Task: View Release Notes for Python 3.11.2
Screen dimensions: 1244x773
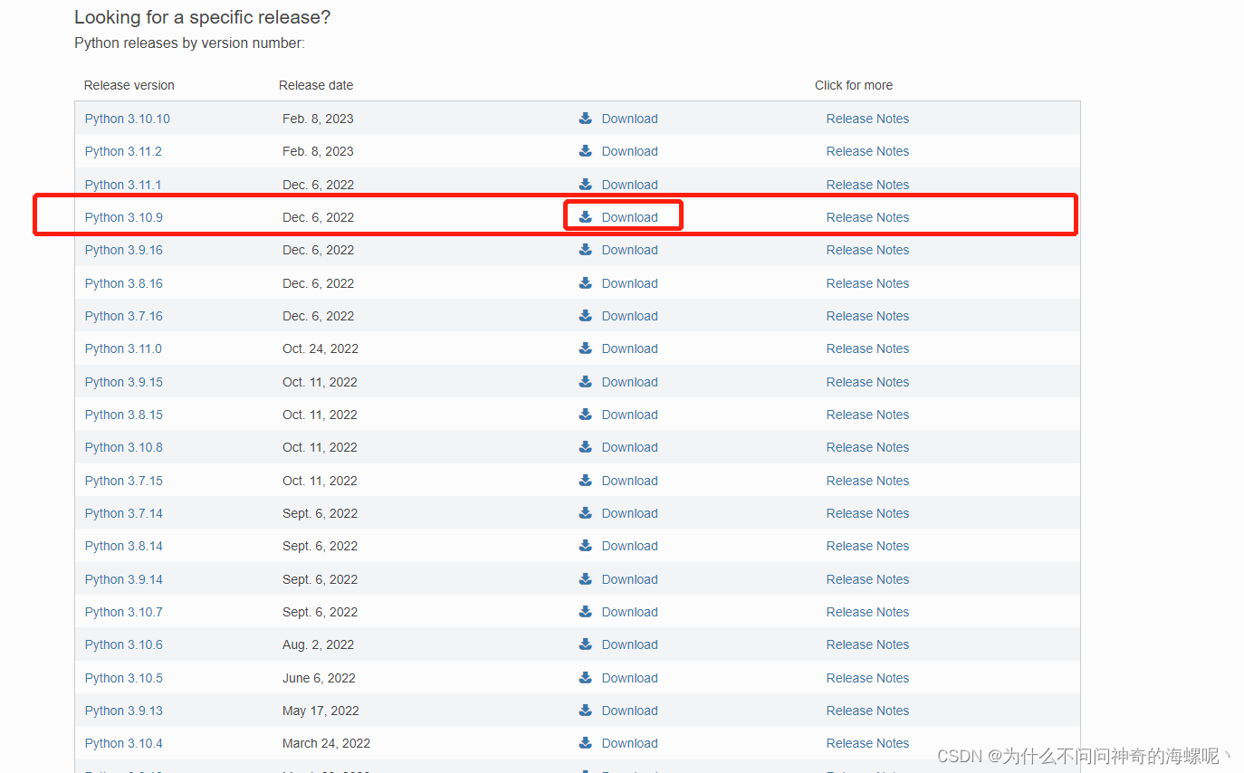Action: [867, 151]
